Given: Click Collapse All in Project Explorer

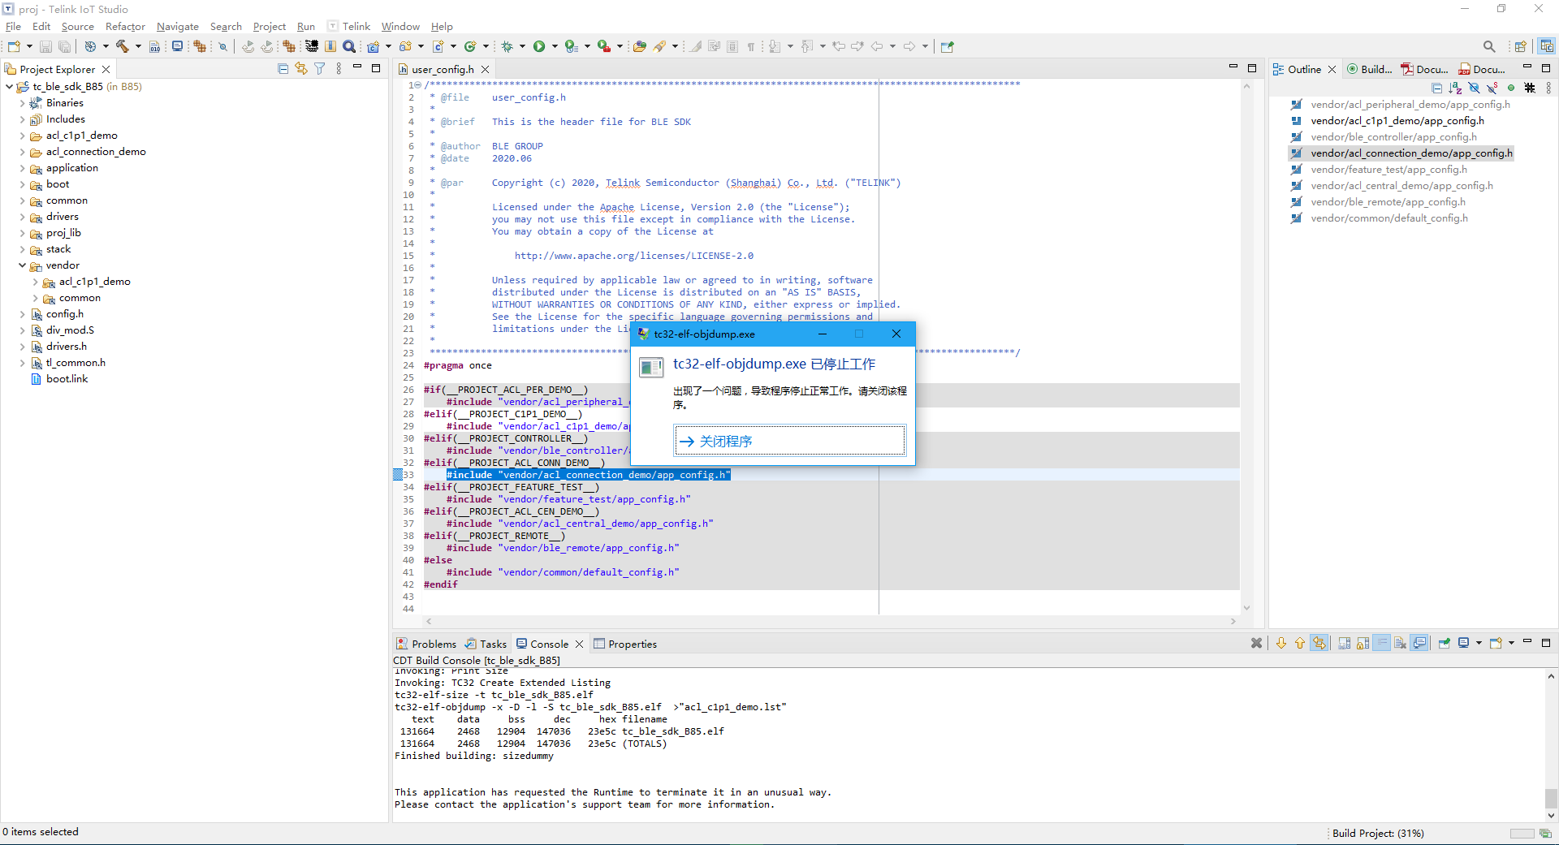Looking at the screenshot, I should pyautogui.click(x=283, y=69).
